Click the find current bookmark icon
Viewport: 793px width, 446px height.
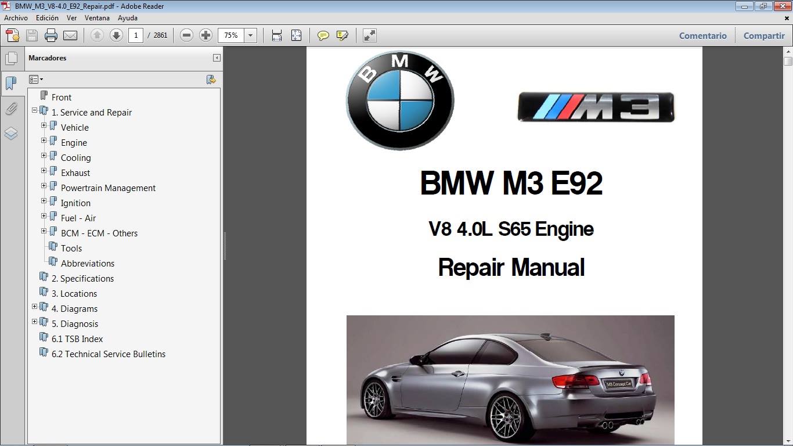coord(211,80)
